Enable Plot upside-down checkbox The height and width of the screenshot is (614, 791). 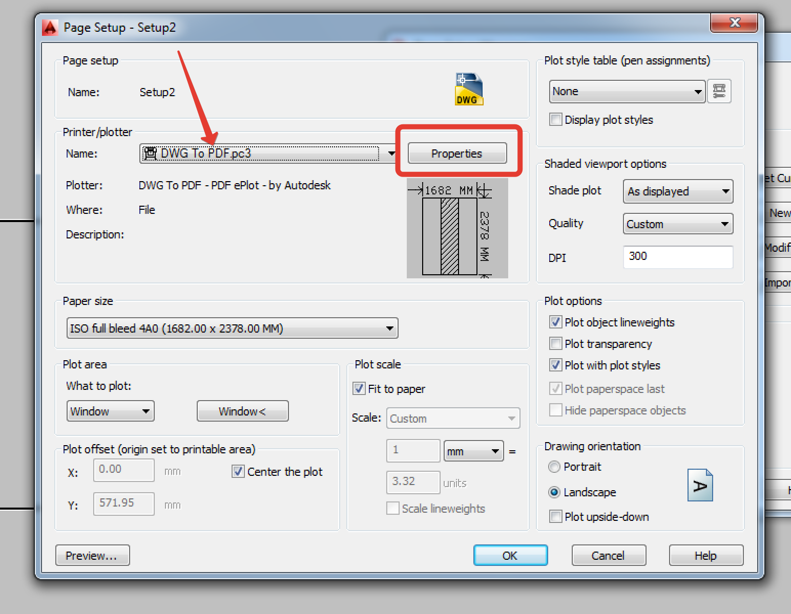555,517
